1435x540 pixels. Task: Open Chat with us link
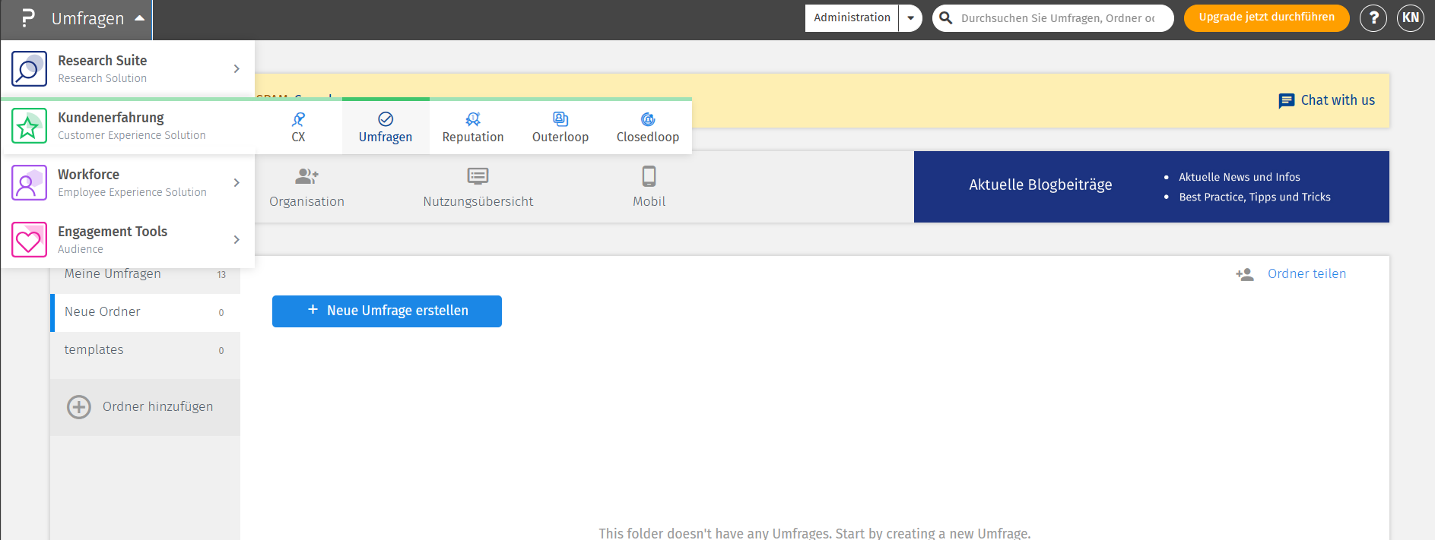[x=1338, y=100]
